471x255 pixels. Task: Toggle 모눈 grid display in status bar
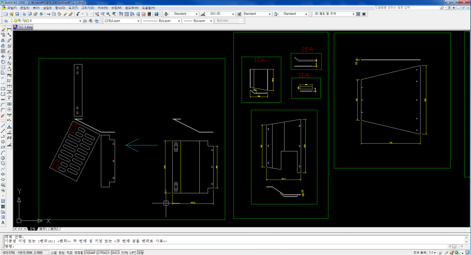(x=61, y=253)
